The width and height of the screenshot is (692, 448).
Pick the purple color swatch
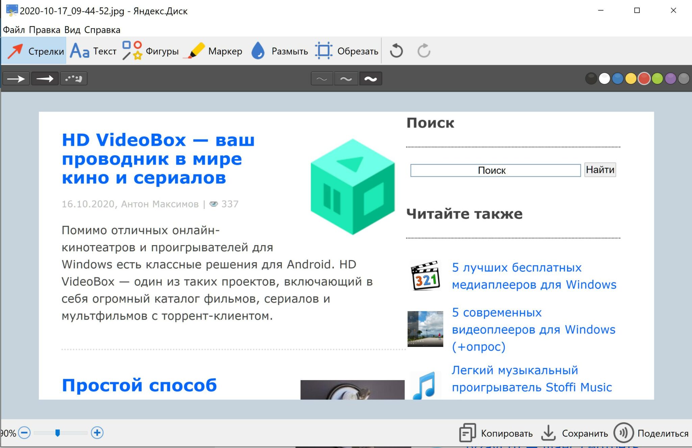(x=670, y=79)
